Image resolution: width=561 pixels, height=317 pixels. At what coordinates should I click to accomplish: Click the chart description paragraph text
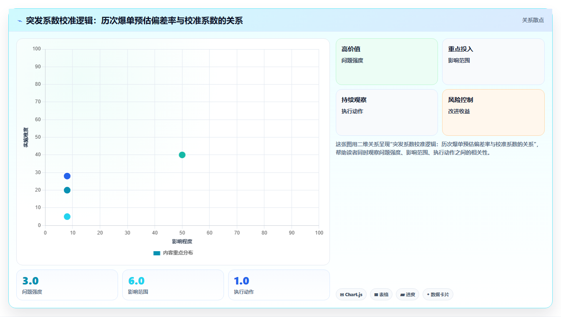pyautogui.click(x=438, y=148)
